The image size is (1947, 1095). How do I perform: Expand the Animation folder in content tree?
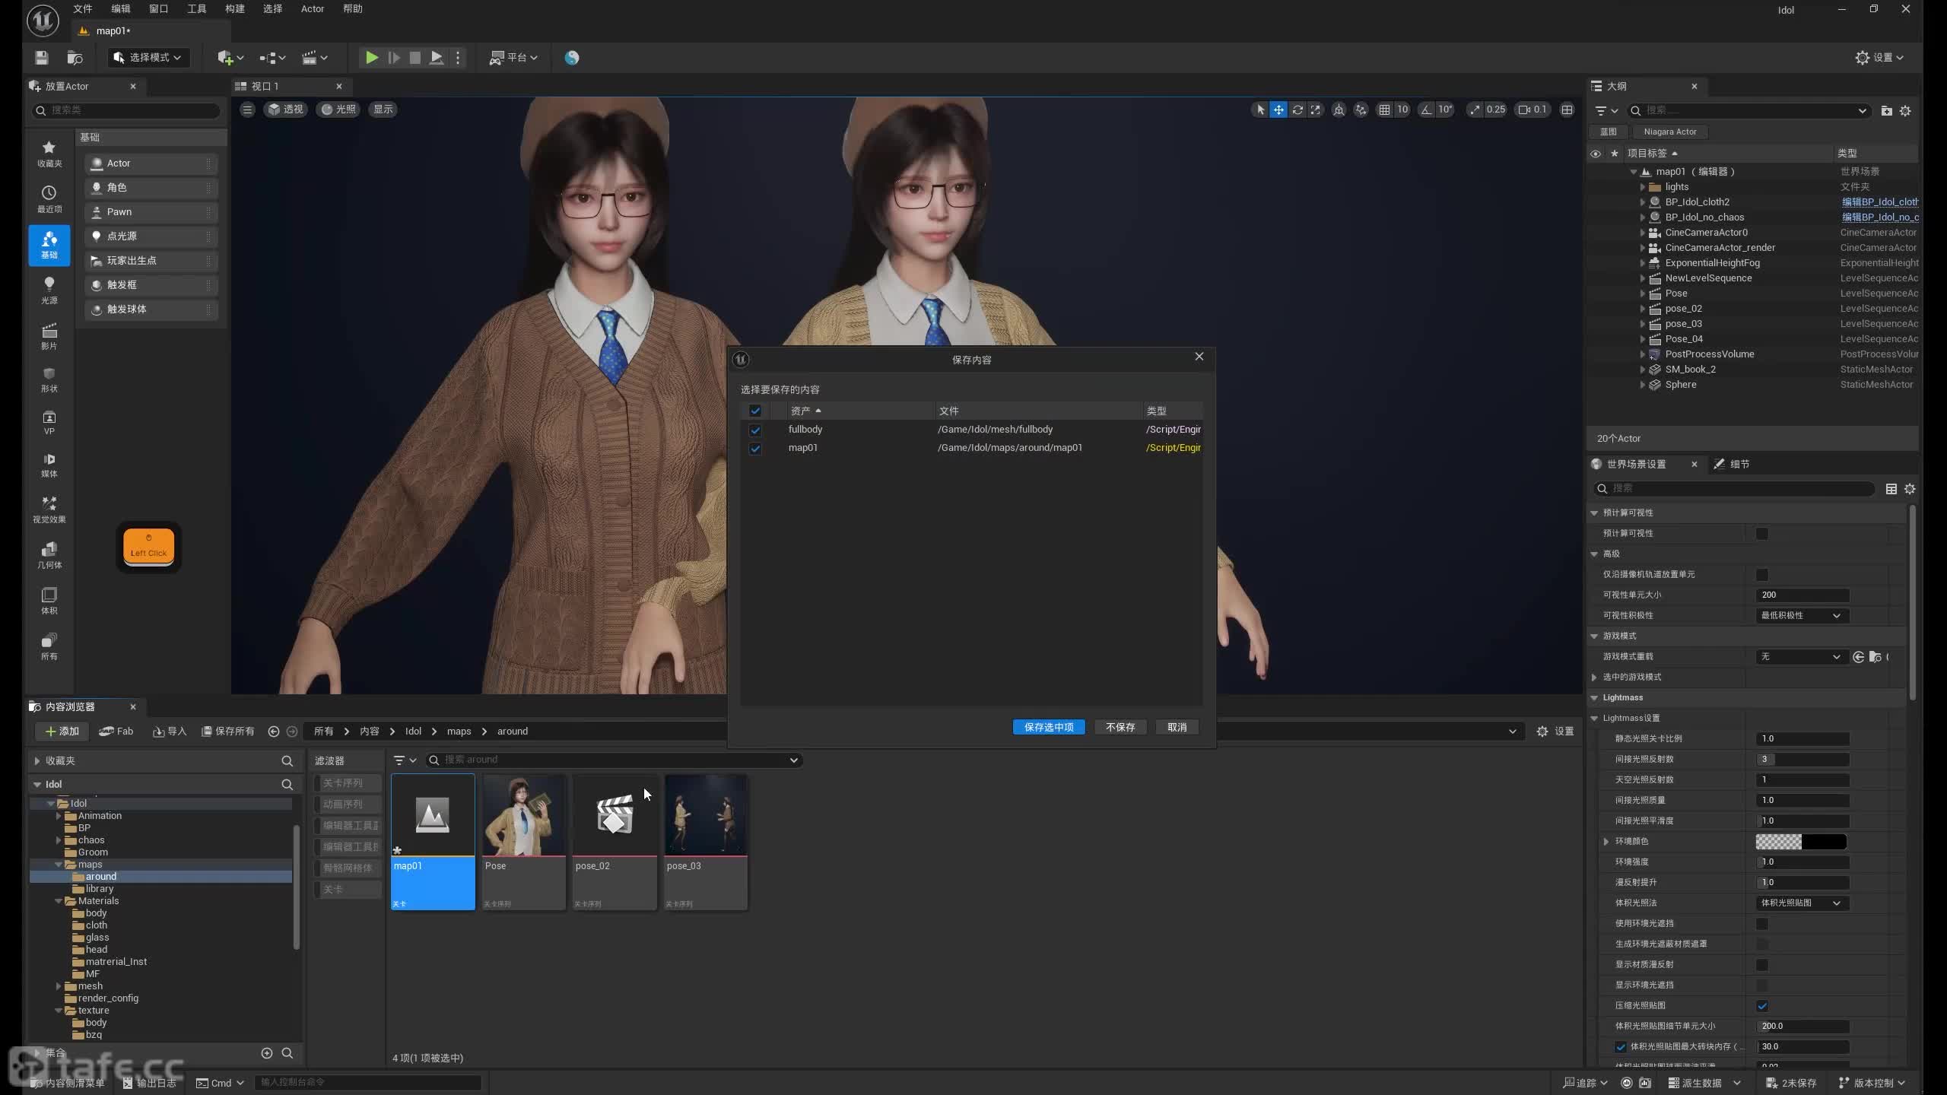59,816
